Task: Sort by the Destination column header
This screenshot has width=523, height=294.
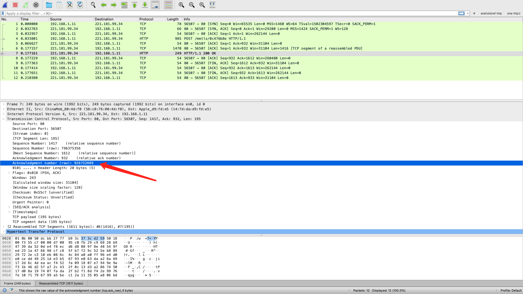Action: coord(116,19)
